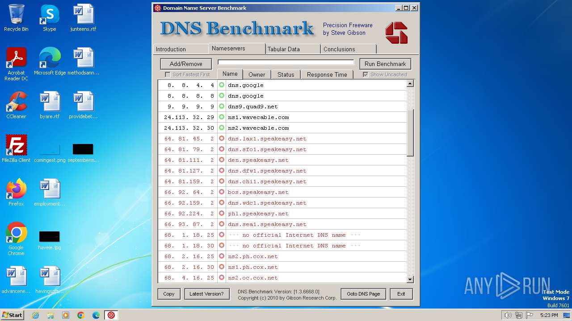Select dns.chi1.speakeasy.net row

tap(282, 181)
